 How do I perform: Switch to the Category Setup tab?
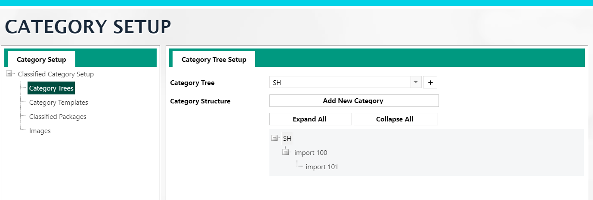[41, 59]
